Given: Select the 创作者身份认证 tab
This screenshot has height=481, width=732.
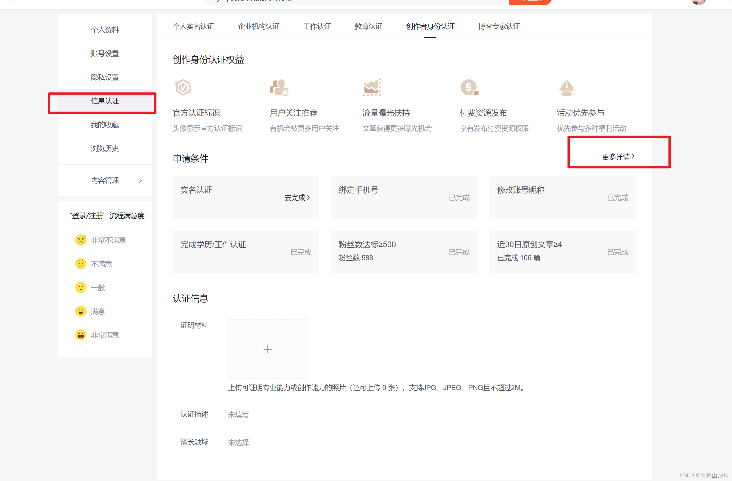Looking at the screenshot, I should click(430, 27).
